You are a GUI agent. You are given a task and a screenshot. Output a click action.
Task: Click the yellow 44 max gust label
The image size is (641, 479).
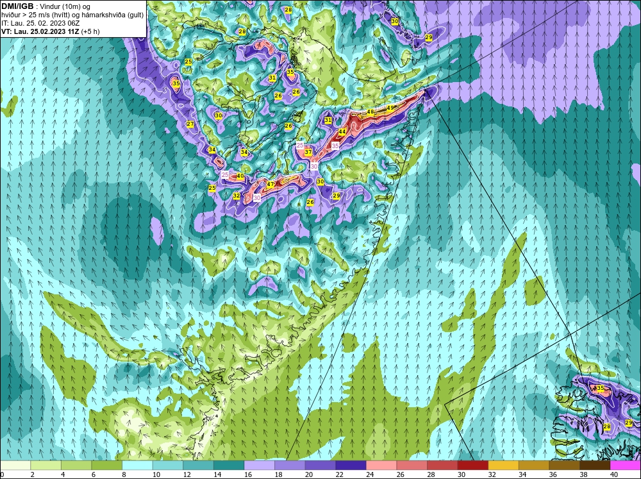coord(342,131)
